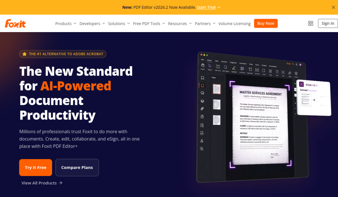Open the Partners dropdown menu
Screen dimensions: 338x197
205,24
